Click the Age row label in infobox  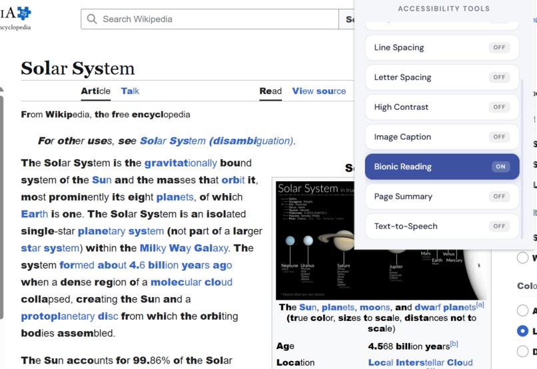(x=285, y=346)
